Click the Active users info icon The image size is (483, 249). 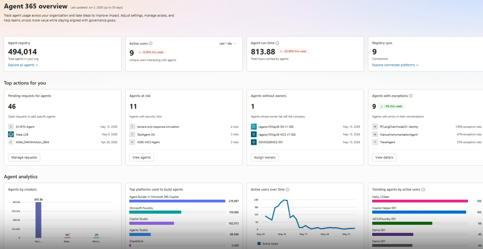[x=150, y=44]
